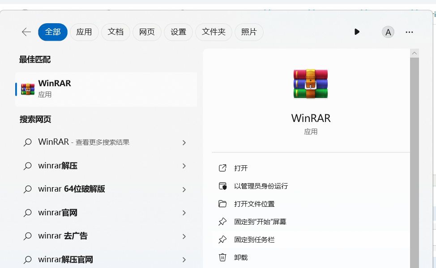Viewport: 436px width, 268px height.
Task: Select web result WinRAR 查看更多搜索结果
Action: 106,142
